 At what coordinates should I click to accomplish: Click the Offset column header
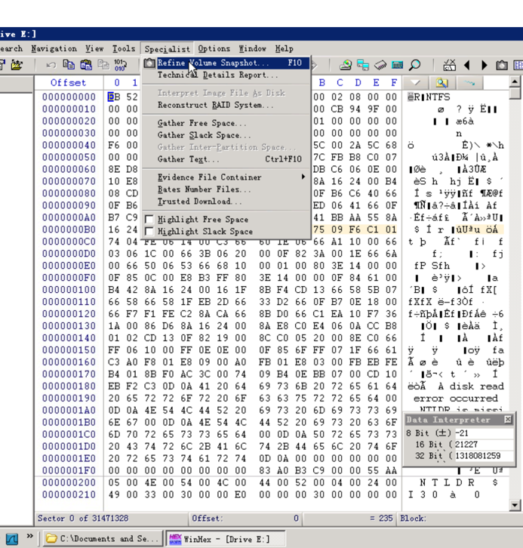coord(69,83)
